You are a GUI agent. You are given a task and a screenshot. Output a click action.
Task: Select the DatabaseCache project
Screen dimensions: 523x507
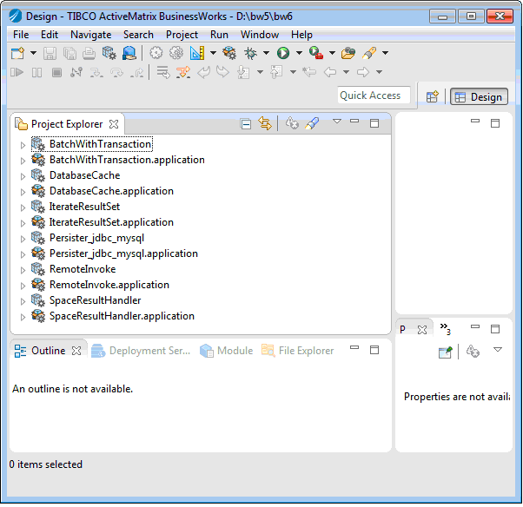(85, 175)
